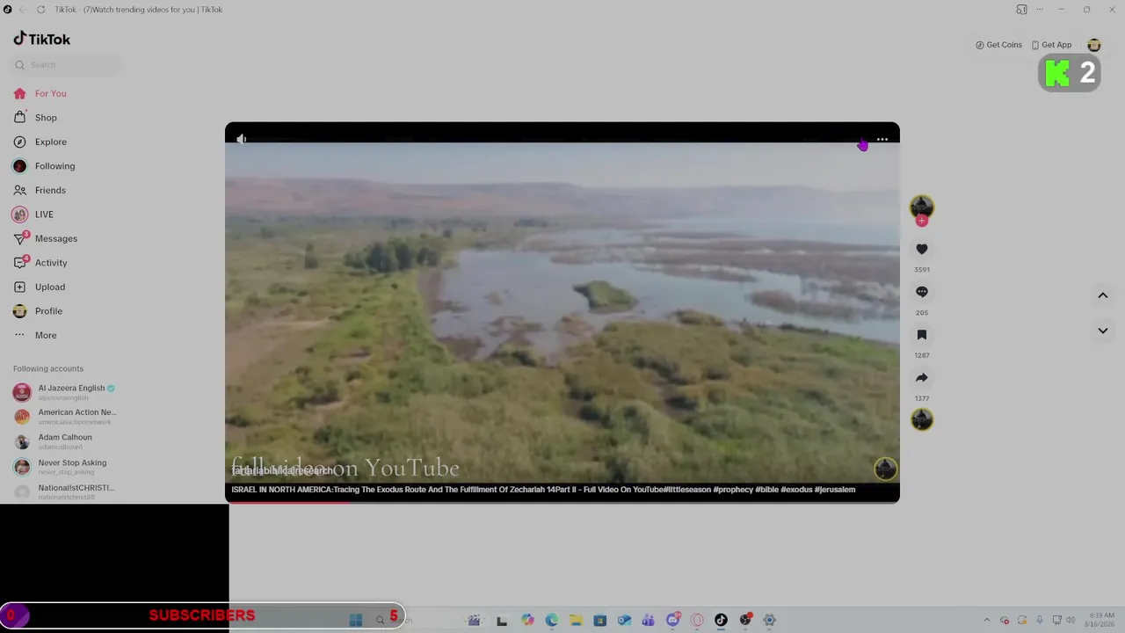Click the TikTok logo

click(41, 39)
